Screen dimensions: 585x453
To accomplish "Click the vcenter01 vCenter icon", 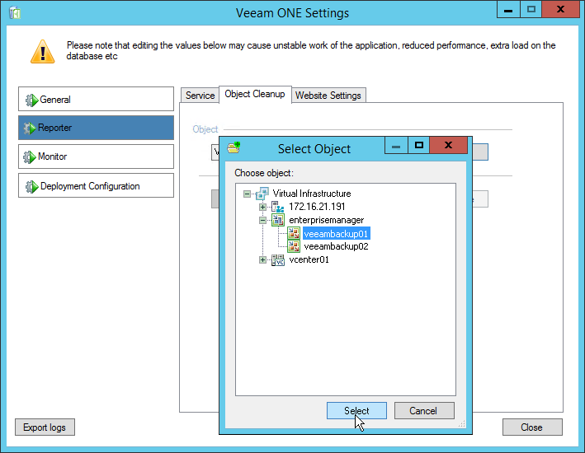I will (277, 259).
